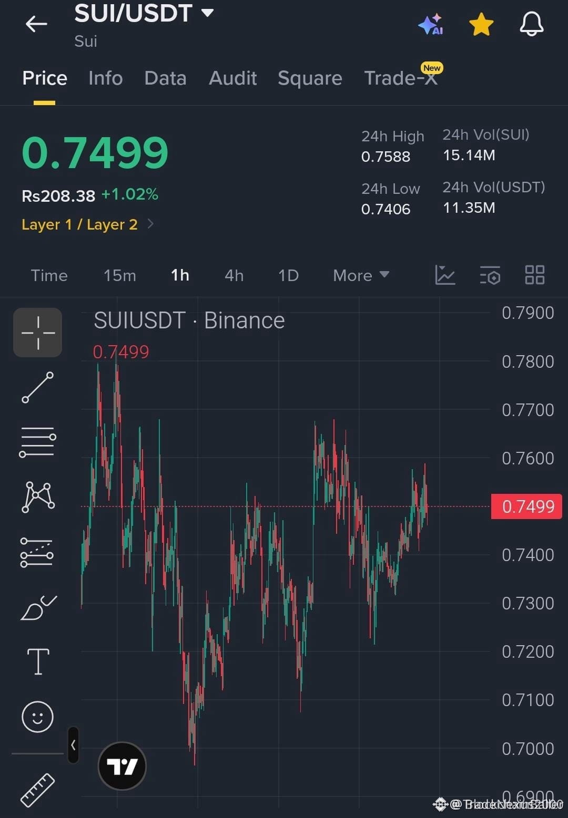Expand the SUI/USDT pair dropdown
Image resolution: width=568 pixels, height=818 pixels.
click(208, 13)
